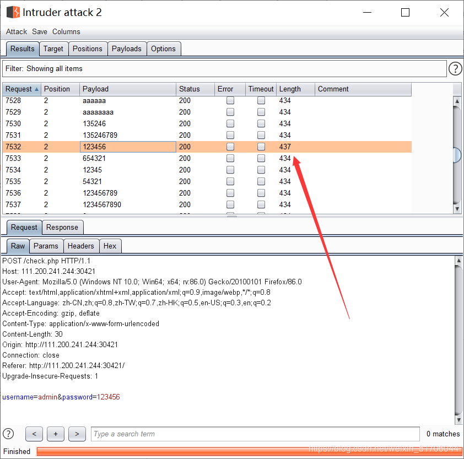Switch to the Target tab

coord(53,48)
